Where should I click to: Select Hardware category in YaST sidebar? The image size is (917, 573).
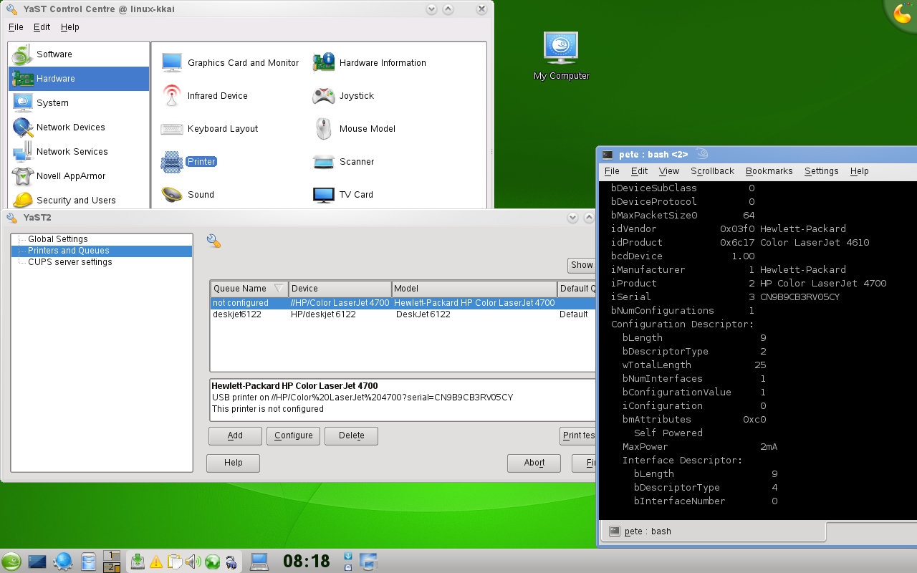point(79,79)
